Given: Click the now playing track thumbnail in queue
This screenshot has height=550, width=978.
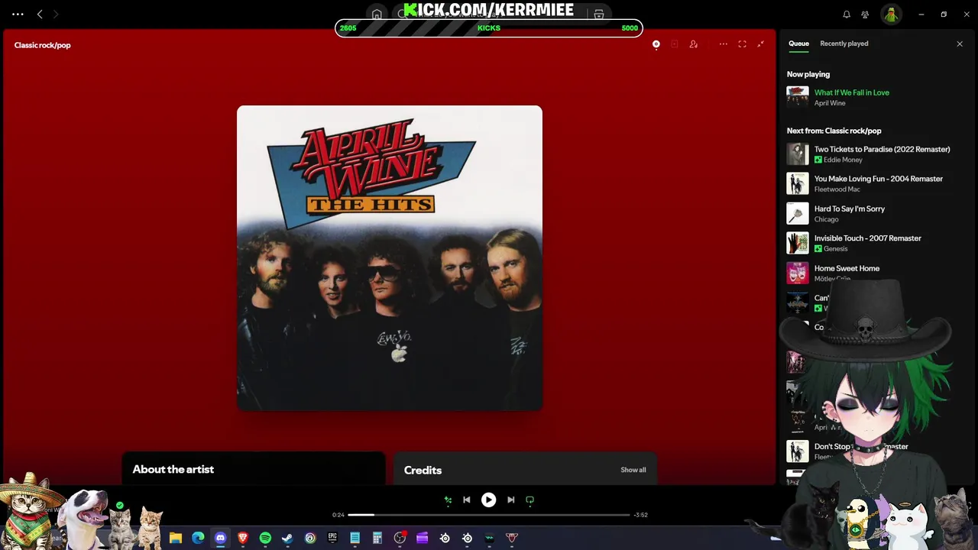Looking at the screenshot, I should [798, 97].
